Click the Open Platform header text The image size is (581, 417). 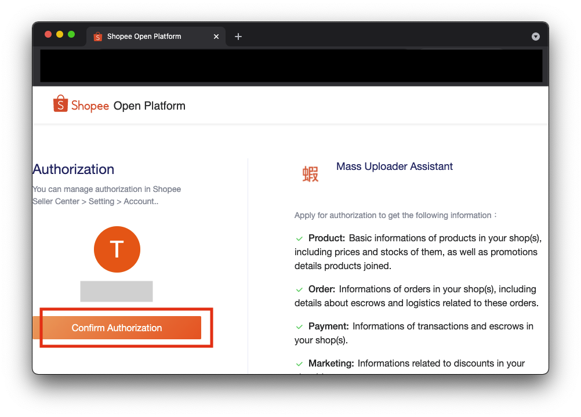[x=149, y=106]
